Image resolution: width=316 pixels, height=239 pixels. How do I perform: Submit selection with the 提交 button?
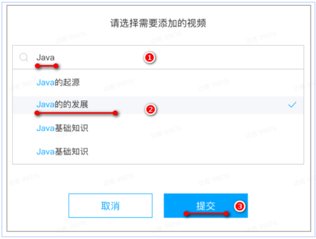point(206,205)
